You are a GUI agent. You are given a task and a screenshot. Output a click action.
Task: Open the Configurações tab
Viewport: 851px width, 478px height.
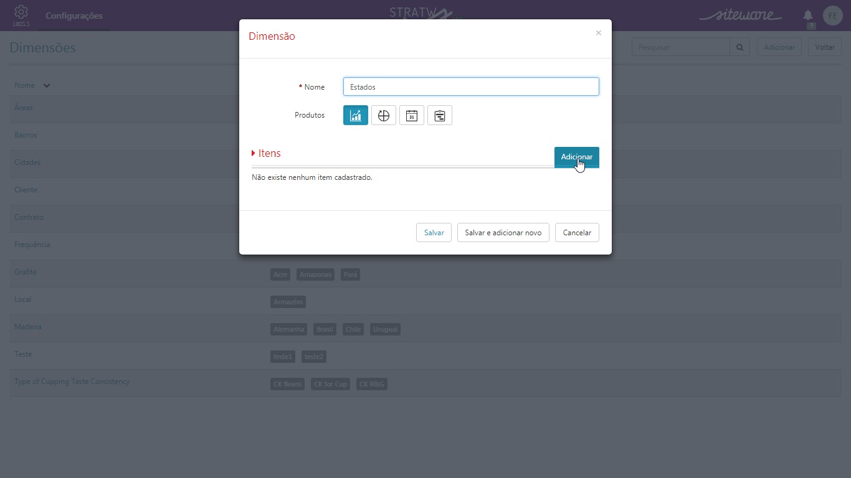click(x=74, y=16)
